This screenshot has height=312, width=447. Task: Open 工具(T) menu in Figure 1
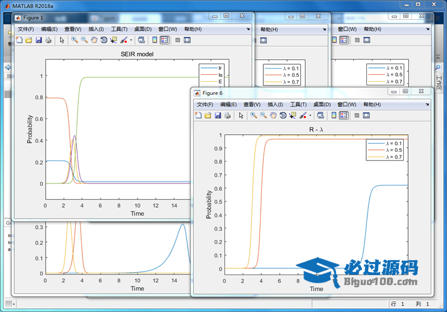(119, 29)
